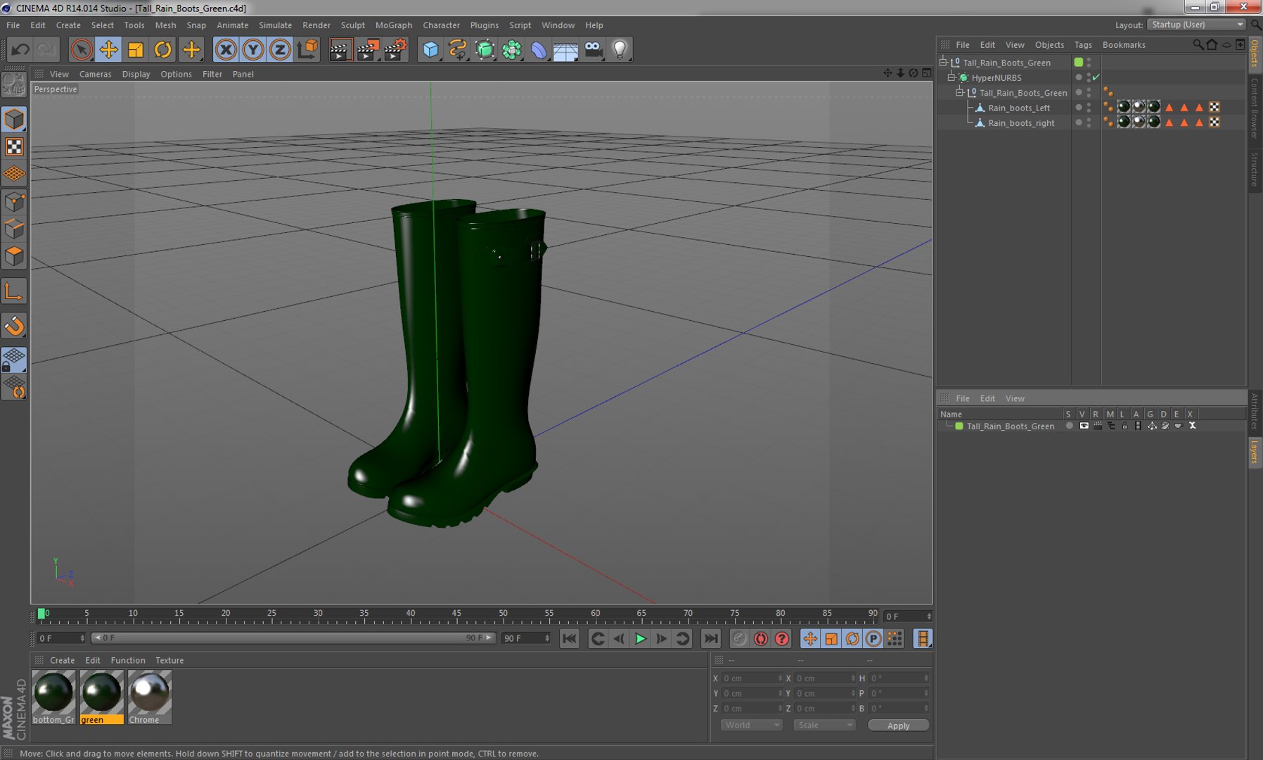Toggle Snap magnet icon
The image size is (1263, 760).
[x=14, y=326]
